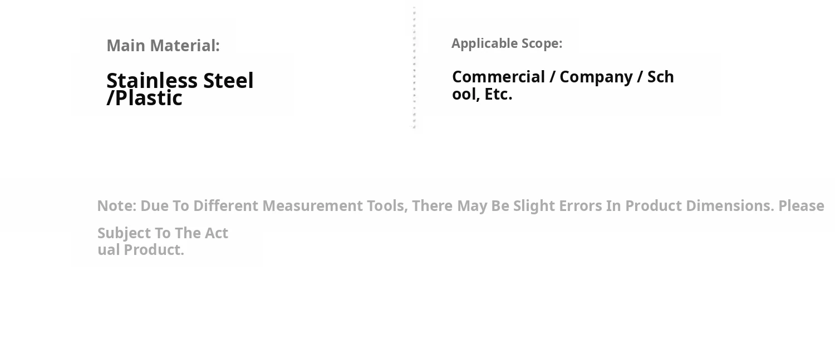Click the word "Steel" in material value
835x349 pixels.
coord(228,81)
